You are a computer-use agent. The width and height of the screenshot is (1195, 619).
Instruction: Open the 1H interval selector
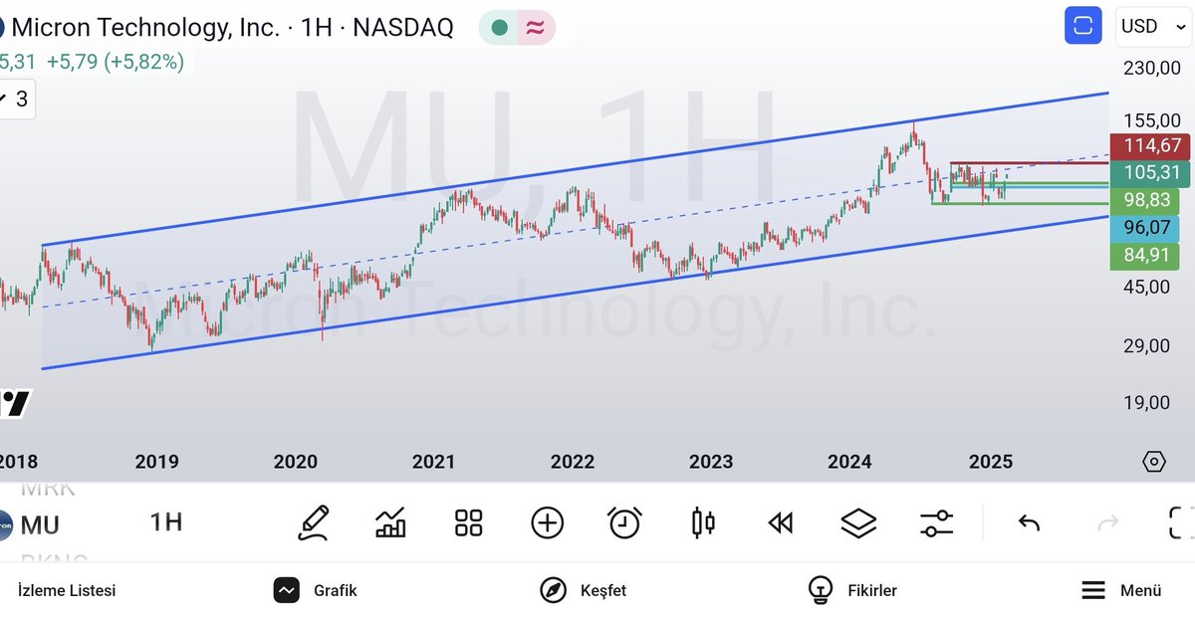coord(165,522)
